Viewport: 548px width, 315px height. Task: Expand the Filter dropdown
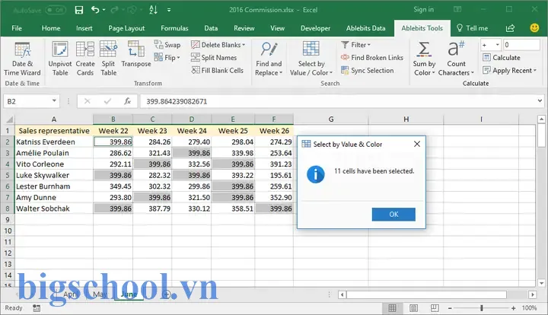(x=355, y=45)
